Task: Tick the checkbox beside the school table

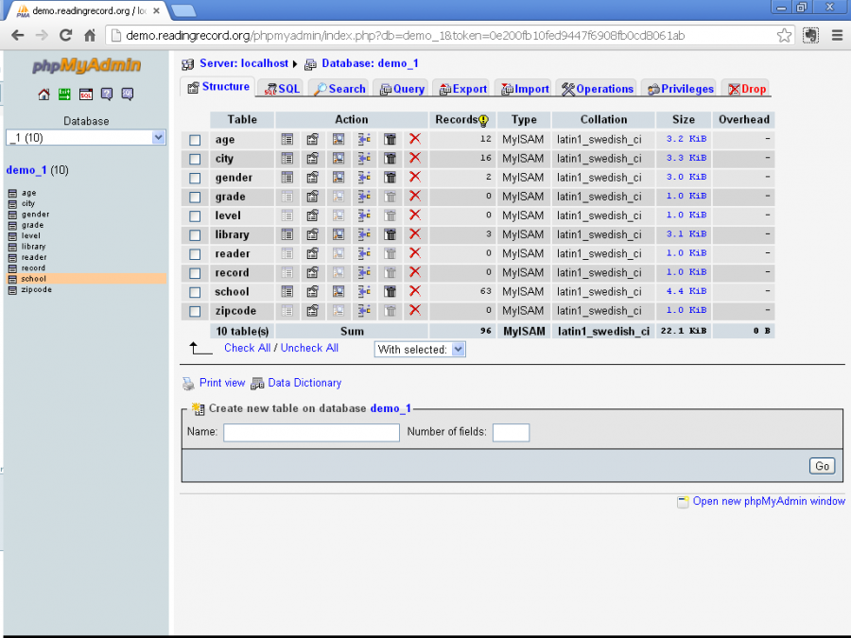Action: pos(195,292)
